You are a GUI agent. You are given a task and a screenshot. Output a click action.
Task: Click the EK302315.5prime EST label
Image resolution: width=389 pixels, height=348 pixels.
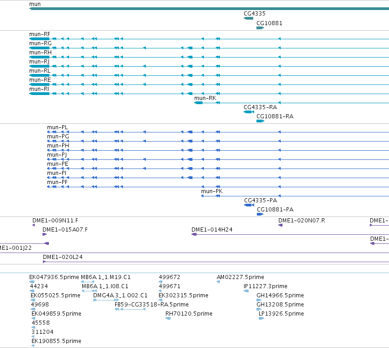(x=183, y=295)
